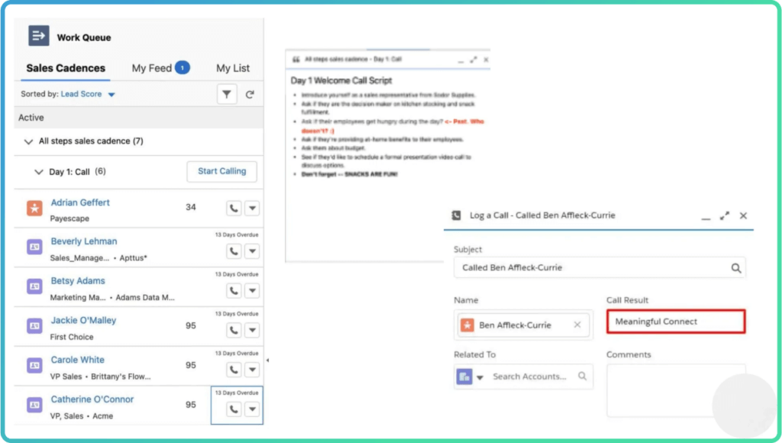Click Betsy Adams' purple contact icon
The height and width of the screenshot is (443, 782).
[x=34, y=286]
